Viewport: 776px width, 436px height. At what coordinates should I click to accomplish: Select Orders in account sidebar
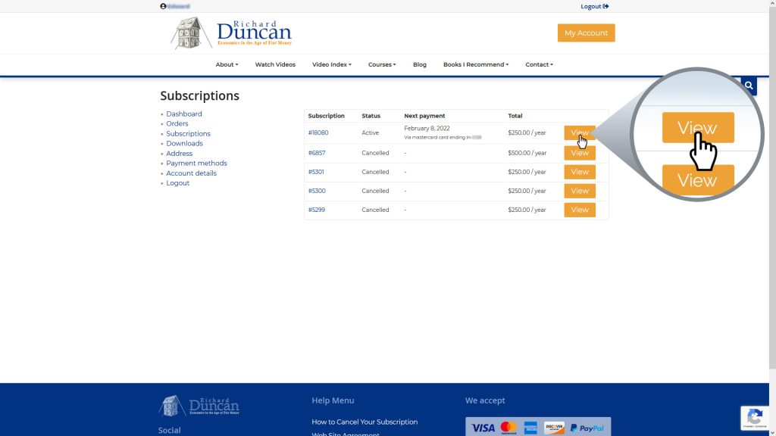(x=177, y=123)
